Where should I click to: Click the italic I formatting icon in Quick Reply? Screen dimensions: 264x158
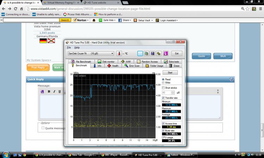tap(54, 92)
